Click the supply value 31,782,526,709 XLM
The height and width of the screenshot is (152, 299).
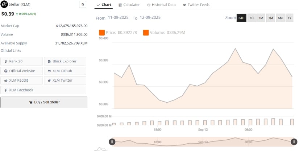[71, 43]
